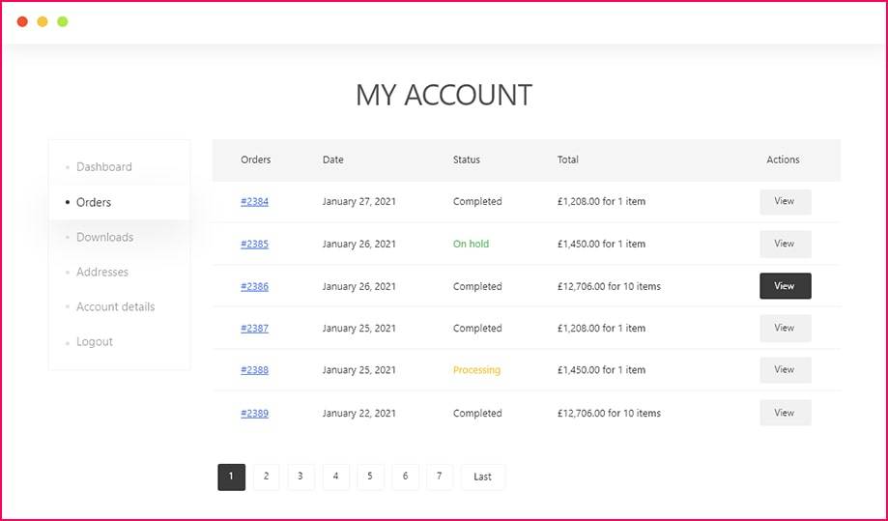Open order #2385 link
Viewport: 888px width, 521px height.
(254, 245)
